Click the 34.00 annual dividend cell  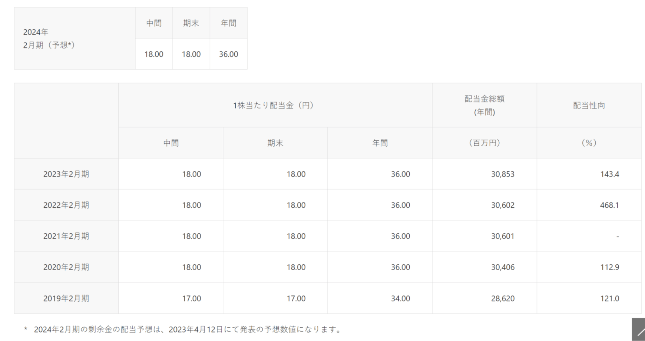400,298
